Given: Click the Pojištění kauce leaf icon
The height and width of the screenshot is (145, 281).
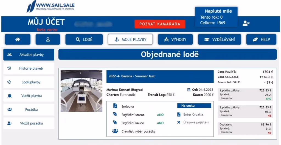Looking at the screenshot, I should point(115,123).
